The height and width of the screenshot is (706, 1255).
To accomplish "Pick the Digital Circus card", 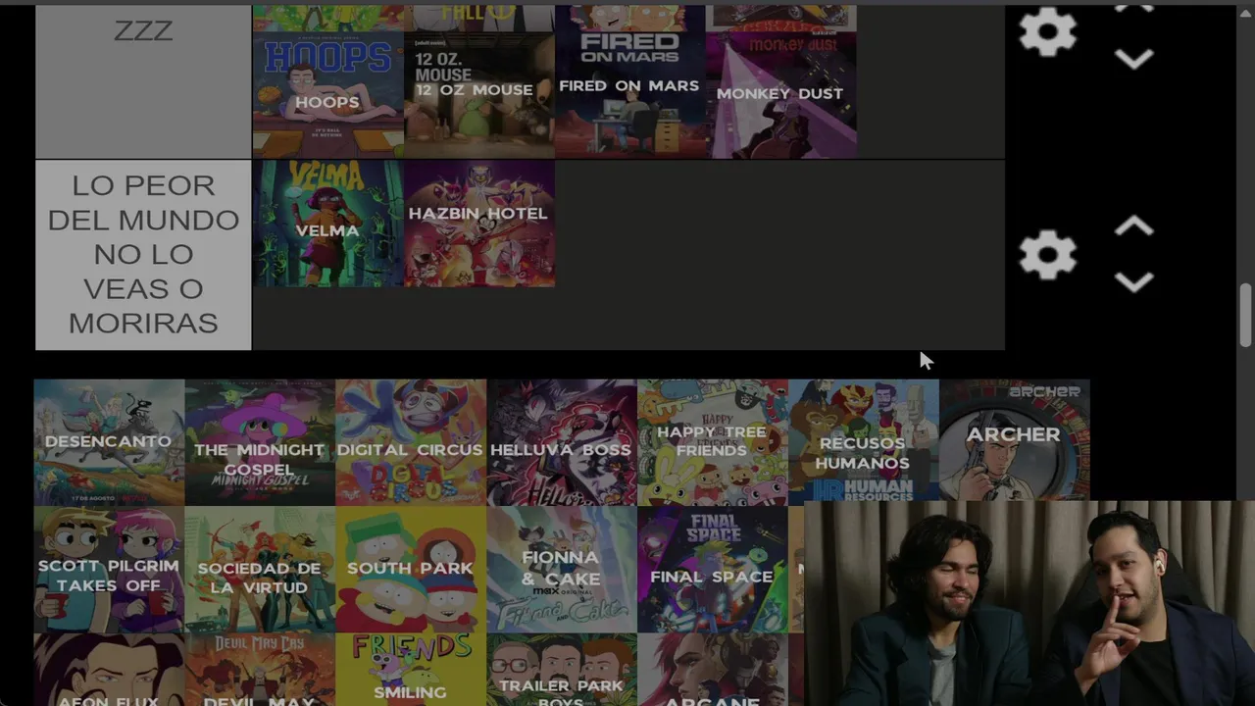I will [411, 442].
